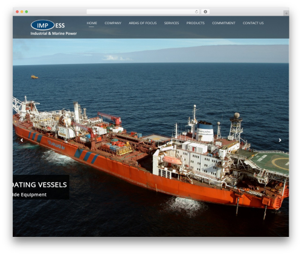Click the VESSELS slide caption heading
Viewport: 302px width, 255px height.
coord(40,184)
